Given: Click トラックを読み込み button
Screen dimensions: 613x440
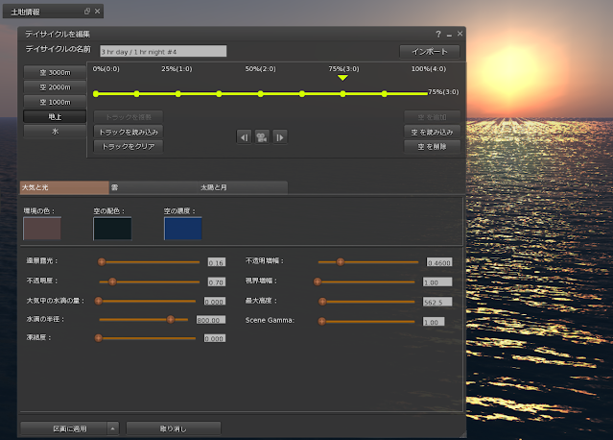Looking at the screenshot, I should (129, 132).
